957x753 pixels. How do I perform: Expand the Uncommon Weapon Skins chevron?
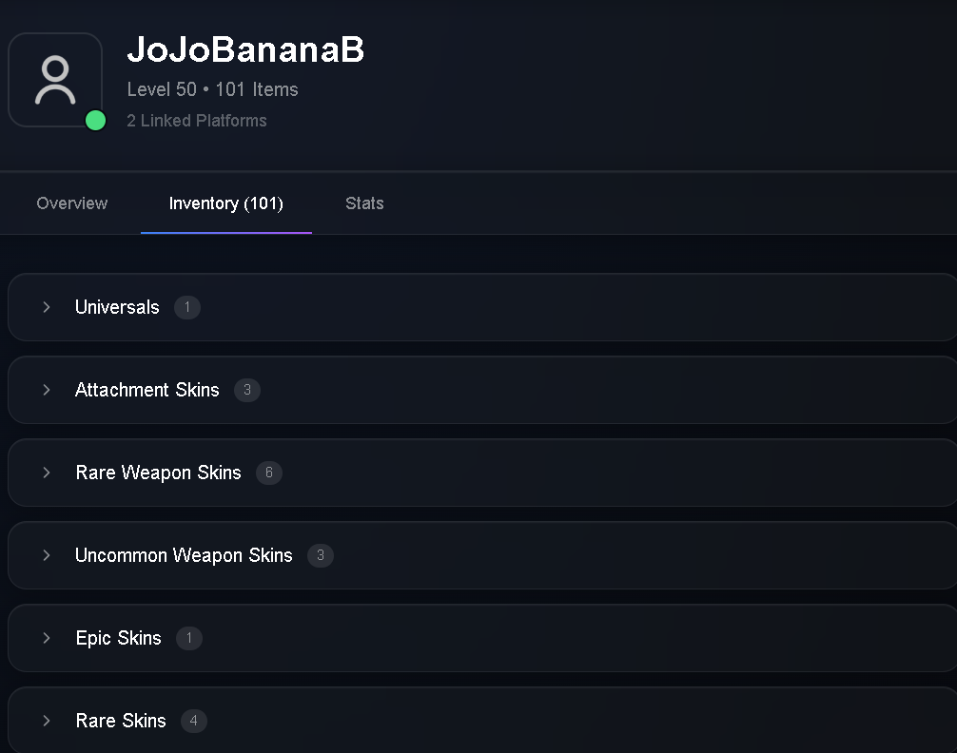47,555
